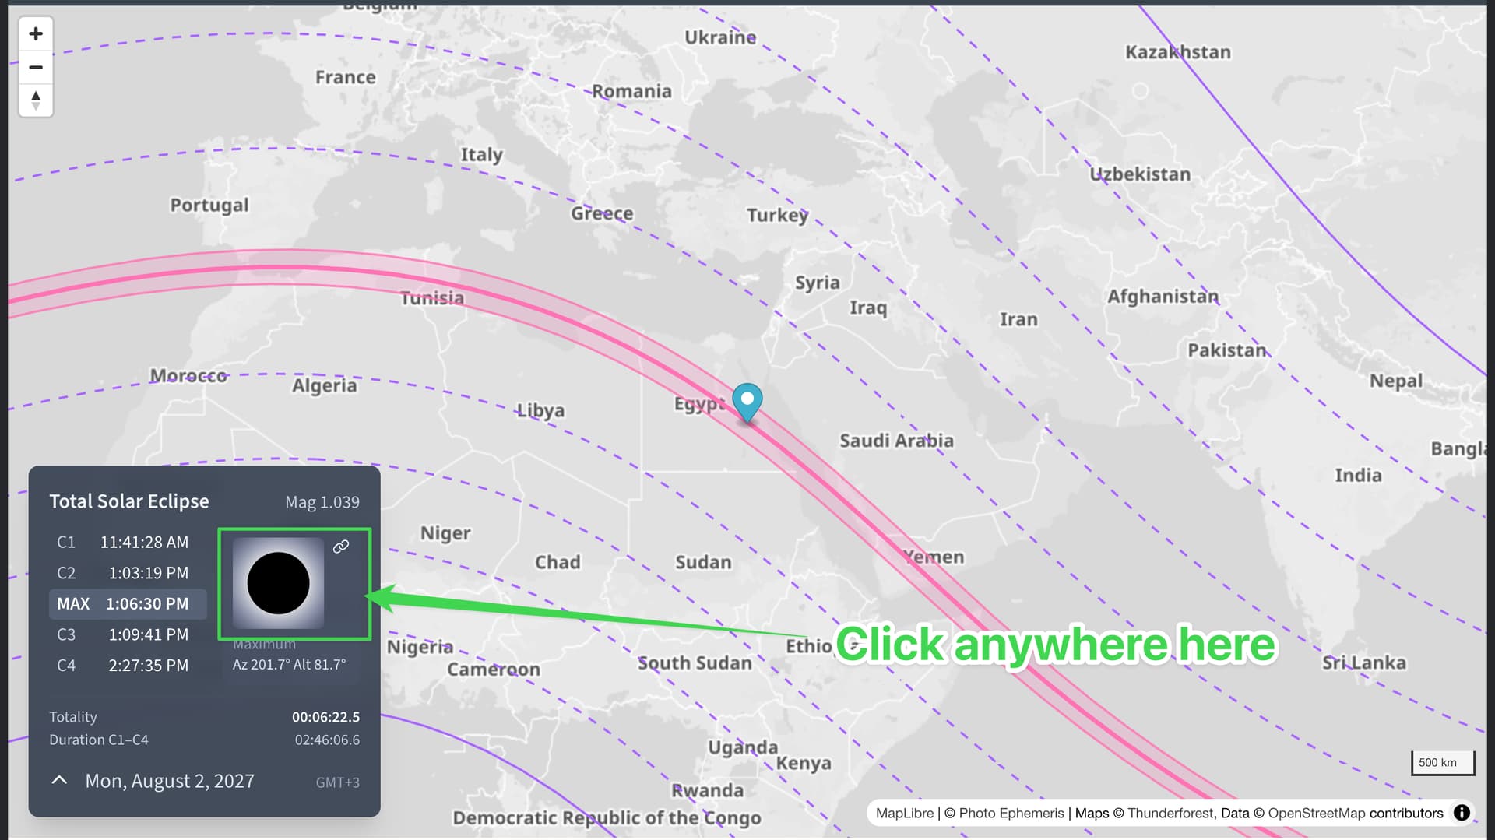1495x840 pixels.
Task: Zoom out the map with minus button
Action: click(x=36, y=67)
